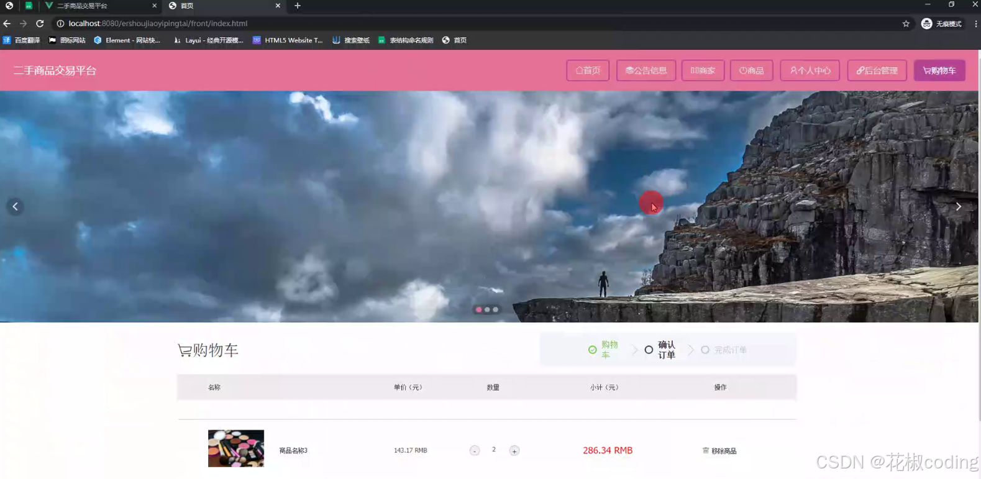
Task: Click the 单价（元）column header
Action: click(408, 387)
